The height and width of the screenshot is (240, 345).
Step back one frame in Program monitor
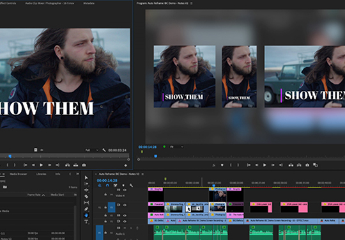point(257,165)
